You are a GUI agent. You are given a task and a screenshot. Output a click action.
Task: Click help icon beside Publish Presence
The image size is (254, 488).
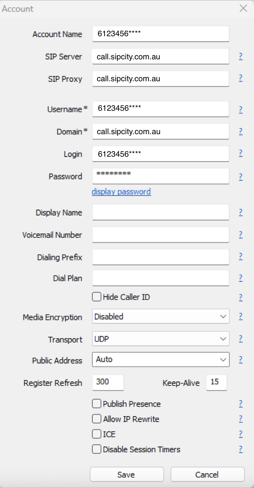coord(241,404)
